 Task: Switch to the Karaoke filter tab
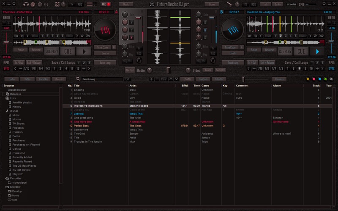tap(43, 79)
